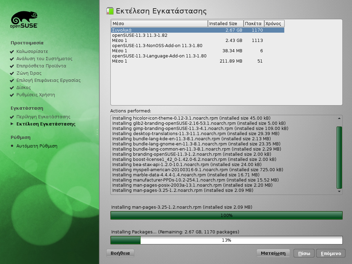Click the hicolor-icon-theme log line
The height and width of the screenshot is (264, 352).
point(191,118)
